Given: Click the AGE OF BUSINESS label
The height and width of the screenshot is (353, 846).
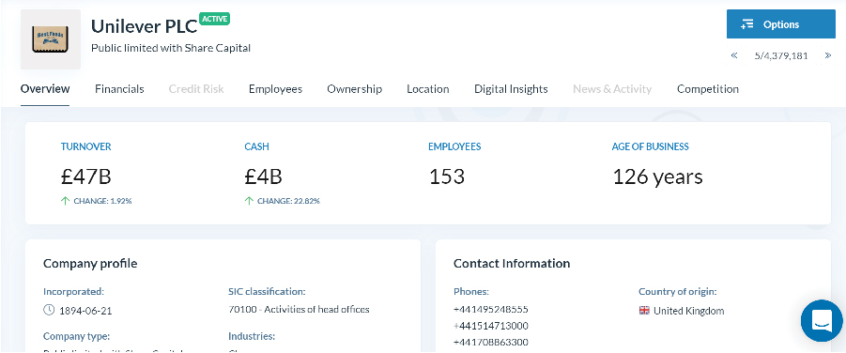Looking at the screenshot, I should coord(650,146).
